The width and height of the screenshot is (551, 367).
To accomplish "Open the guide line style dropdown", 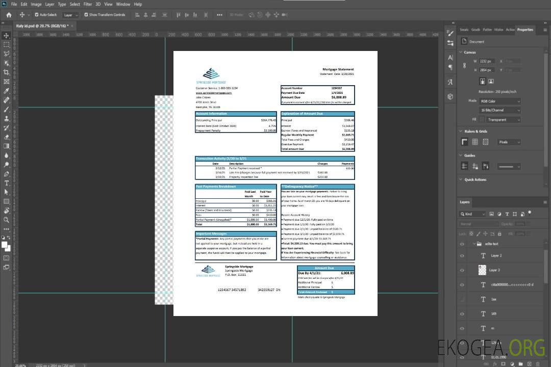I will pos(509,167).
